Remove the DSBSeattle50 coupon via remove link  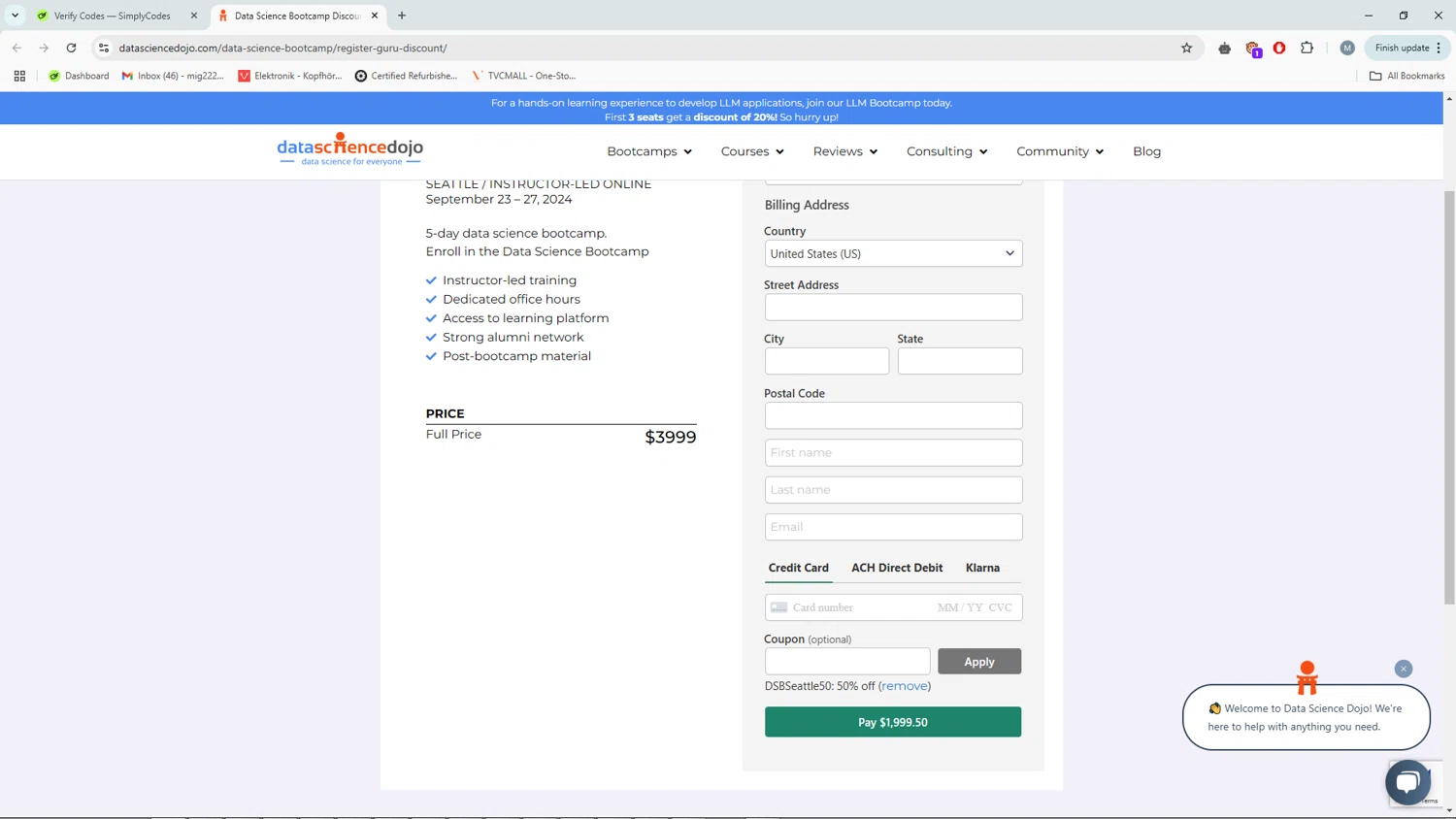click(x=904, y=686)
